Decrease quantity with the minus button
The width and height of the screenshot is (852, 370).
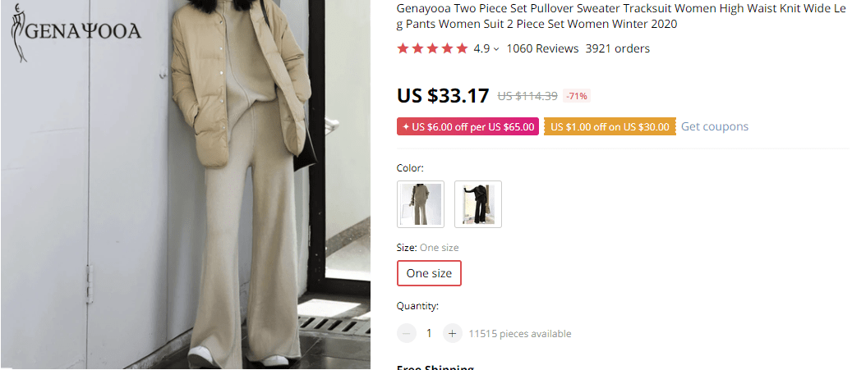407,333
